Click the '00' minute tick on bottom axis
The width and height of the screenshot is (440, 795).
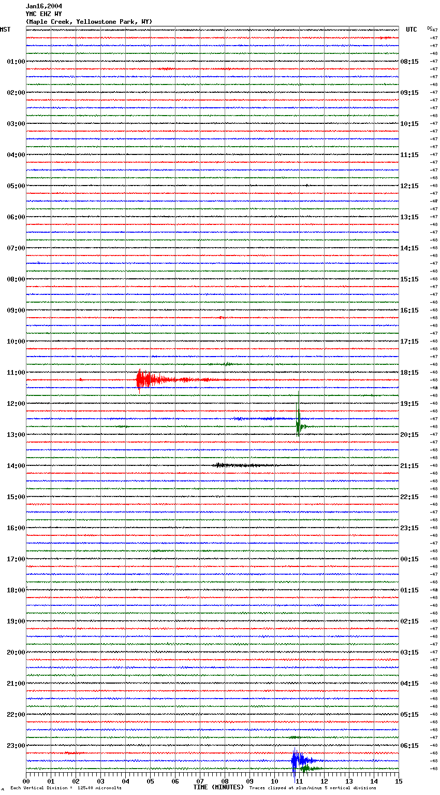coord(26,781)
